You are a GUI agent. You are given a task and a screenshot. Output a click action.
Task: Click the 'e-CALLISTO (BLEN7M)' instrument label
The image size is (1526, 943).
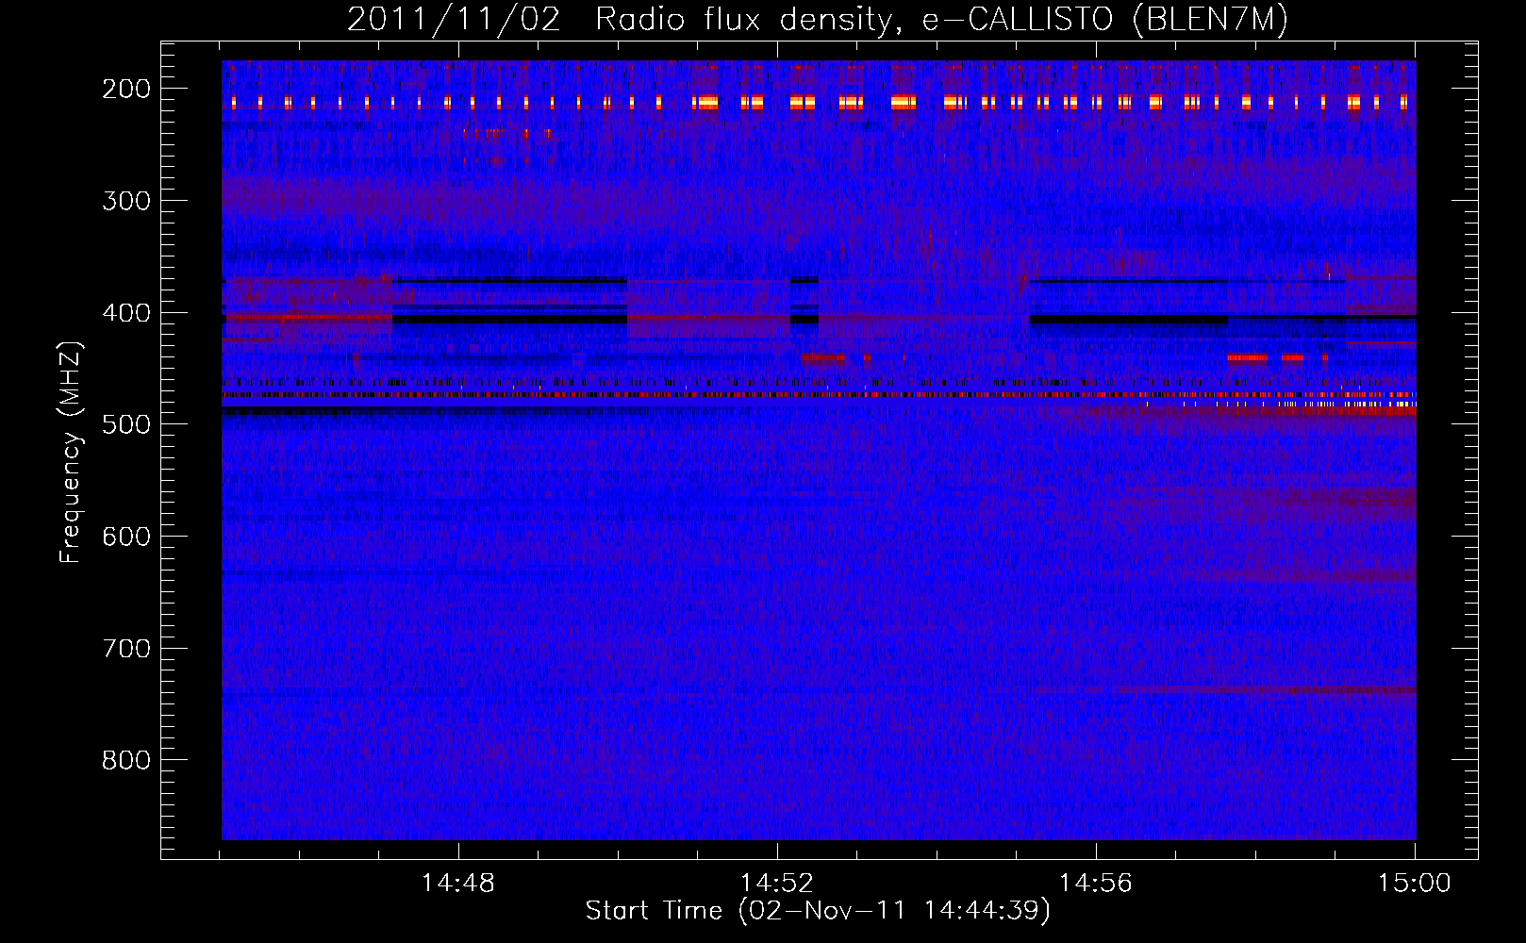(x=1104, y=20)
